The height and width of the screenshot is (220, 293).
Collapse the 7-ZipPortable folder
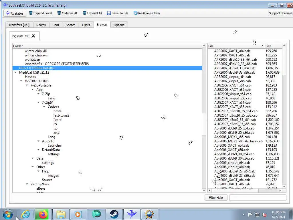[x=27, y=85]
